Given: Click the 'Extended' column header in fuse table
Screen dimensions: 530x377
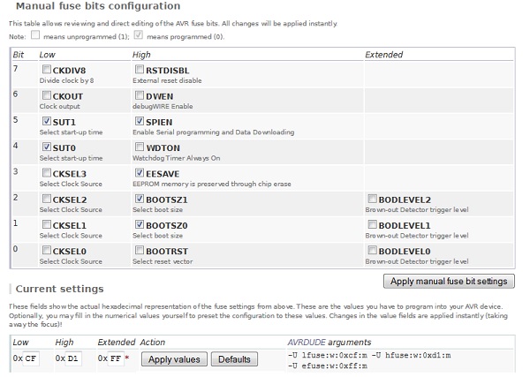Looking at the screenshot, I should 384,55.
